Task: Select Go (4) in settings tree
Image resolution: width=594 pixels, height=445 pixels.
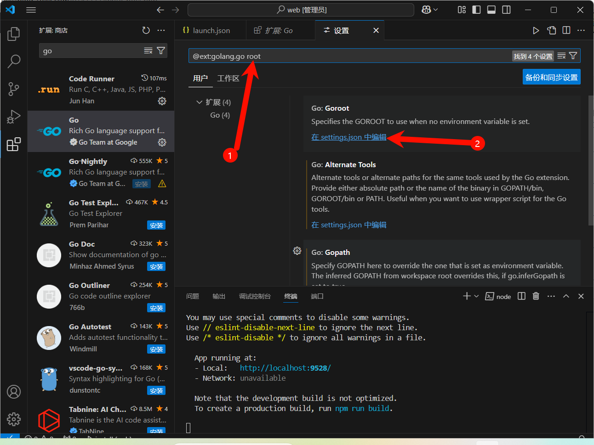Action: pos(220,115)
